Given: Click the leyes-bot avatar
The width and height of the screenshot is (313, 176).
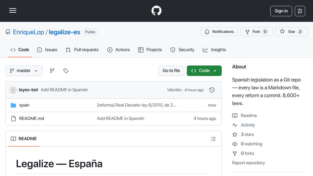Looking at the screenshot, I should point(13,90).
